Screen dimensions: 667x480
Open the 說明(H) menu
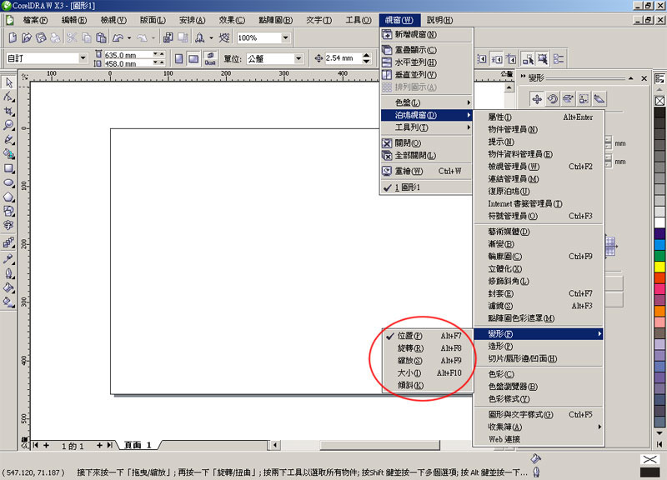[x=440, y=20]
